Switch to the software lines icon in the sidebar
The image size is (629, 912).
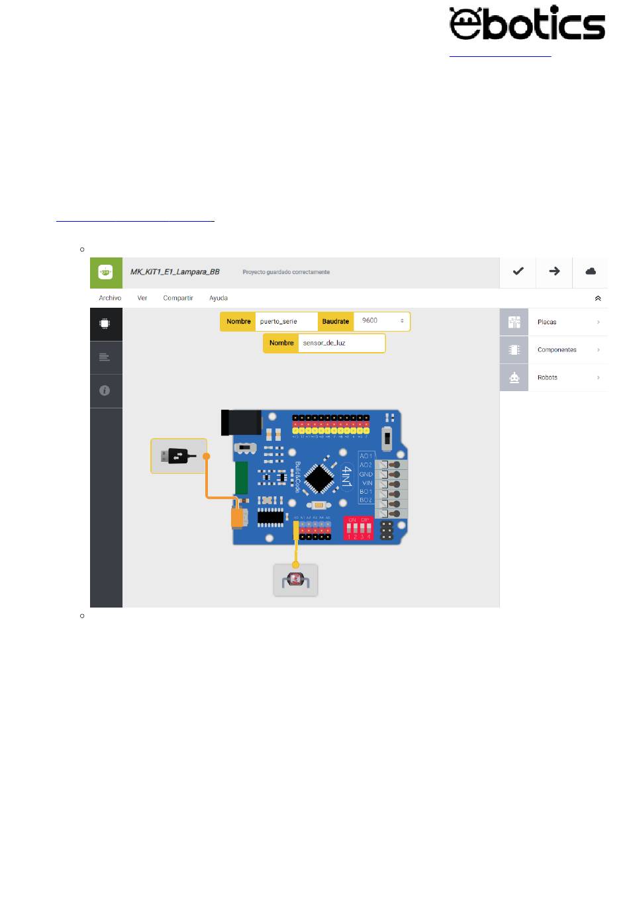[106, 357]
